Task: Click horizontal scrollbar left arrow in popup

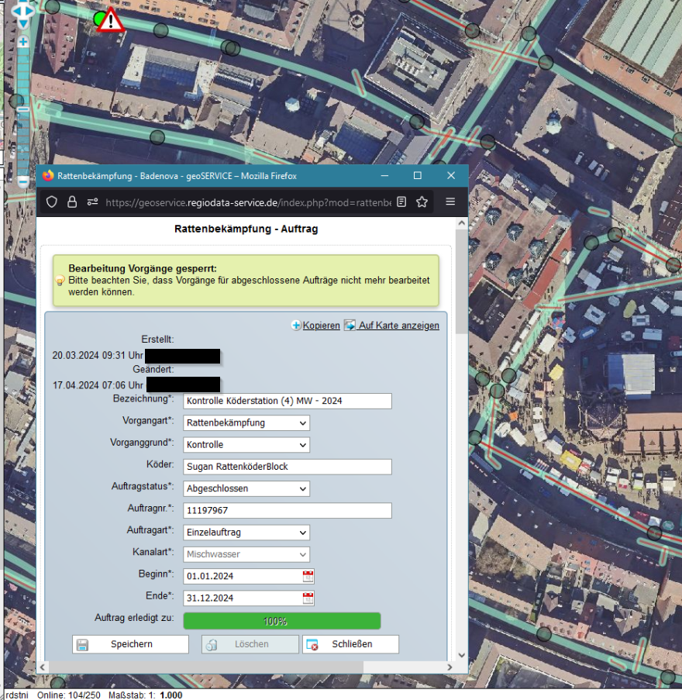Action: (x=43, y=667)
